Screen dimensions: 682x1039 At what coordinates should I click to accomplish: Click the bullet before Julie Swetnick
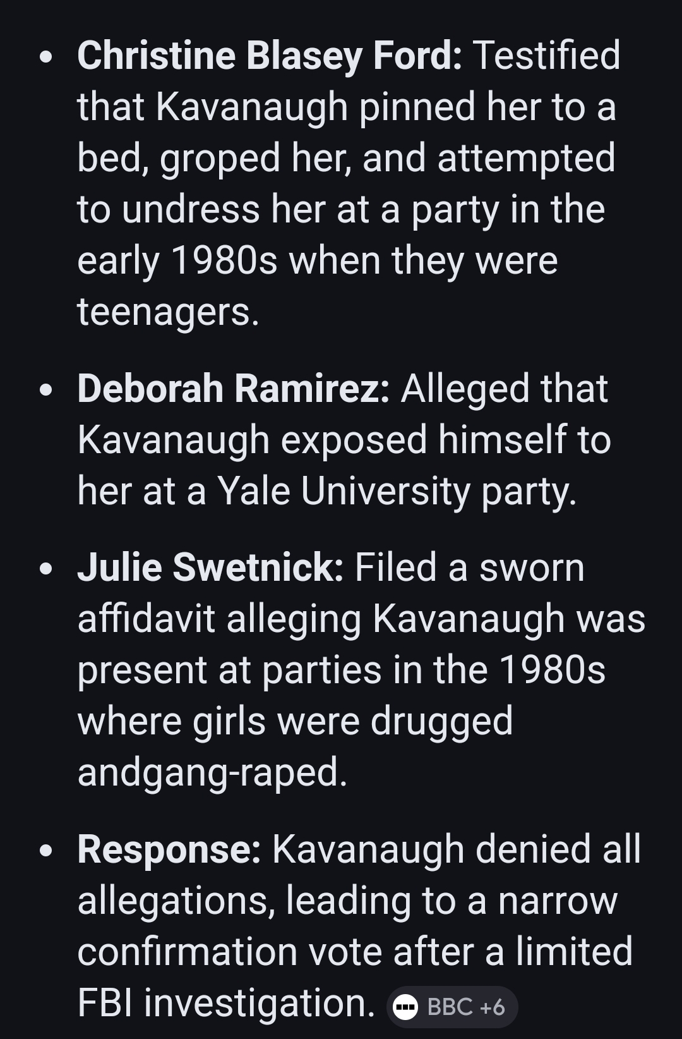(45, 568)
